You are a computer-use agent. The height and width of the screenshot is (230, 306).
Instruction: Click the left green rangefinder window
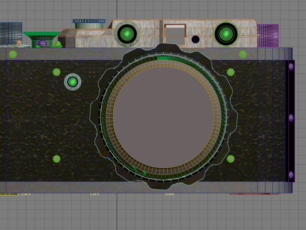(127, 34)
